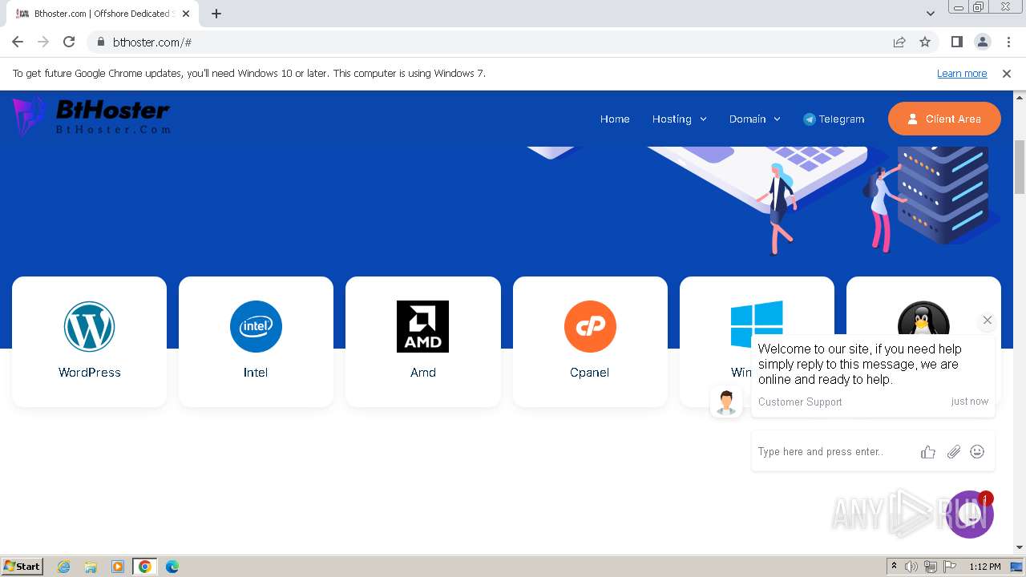Close the Bthoster.com tab
The height and width of the screenshot is (577, 1026).
pos(186,14)
